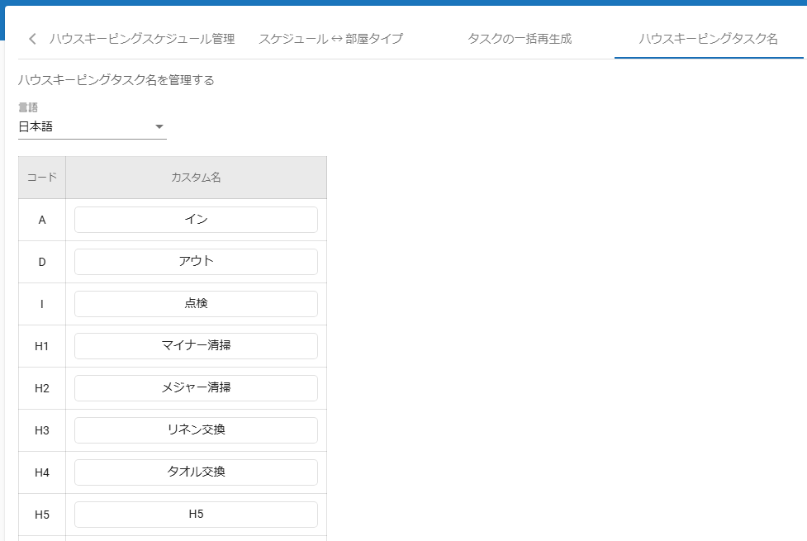Click the H5 custom name input
The height and width of the screenshot is (541, 807).
tap(196, 515)
